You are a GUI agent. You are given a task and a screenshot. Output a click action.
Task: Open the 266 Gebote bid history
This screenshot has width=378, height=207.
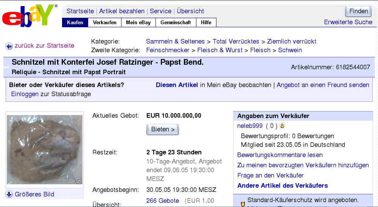163,201
